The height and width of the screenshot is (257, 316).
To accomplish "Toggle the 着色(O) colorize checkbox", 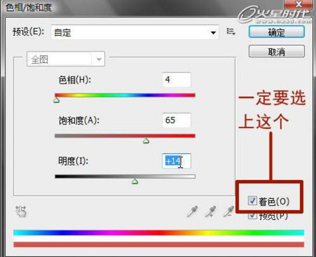I will [252, 201].
